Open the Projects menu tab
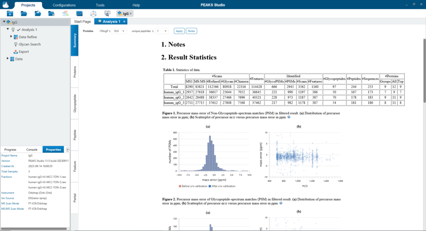426x231 pixels. (x=28, y=5)
